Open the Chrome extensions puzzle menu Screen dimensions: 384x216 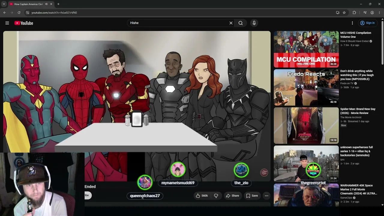(x=354, y=13)
